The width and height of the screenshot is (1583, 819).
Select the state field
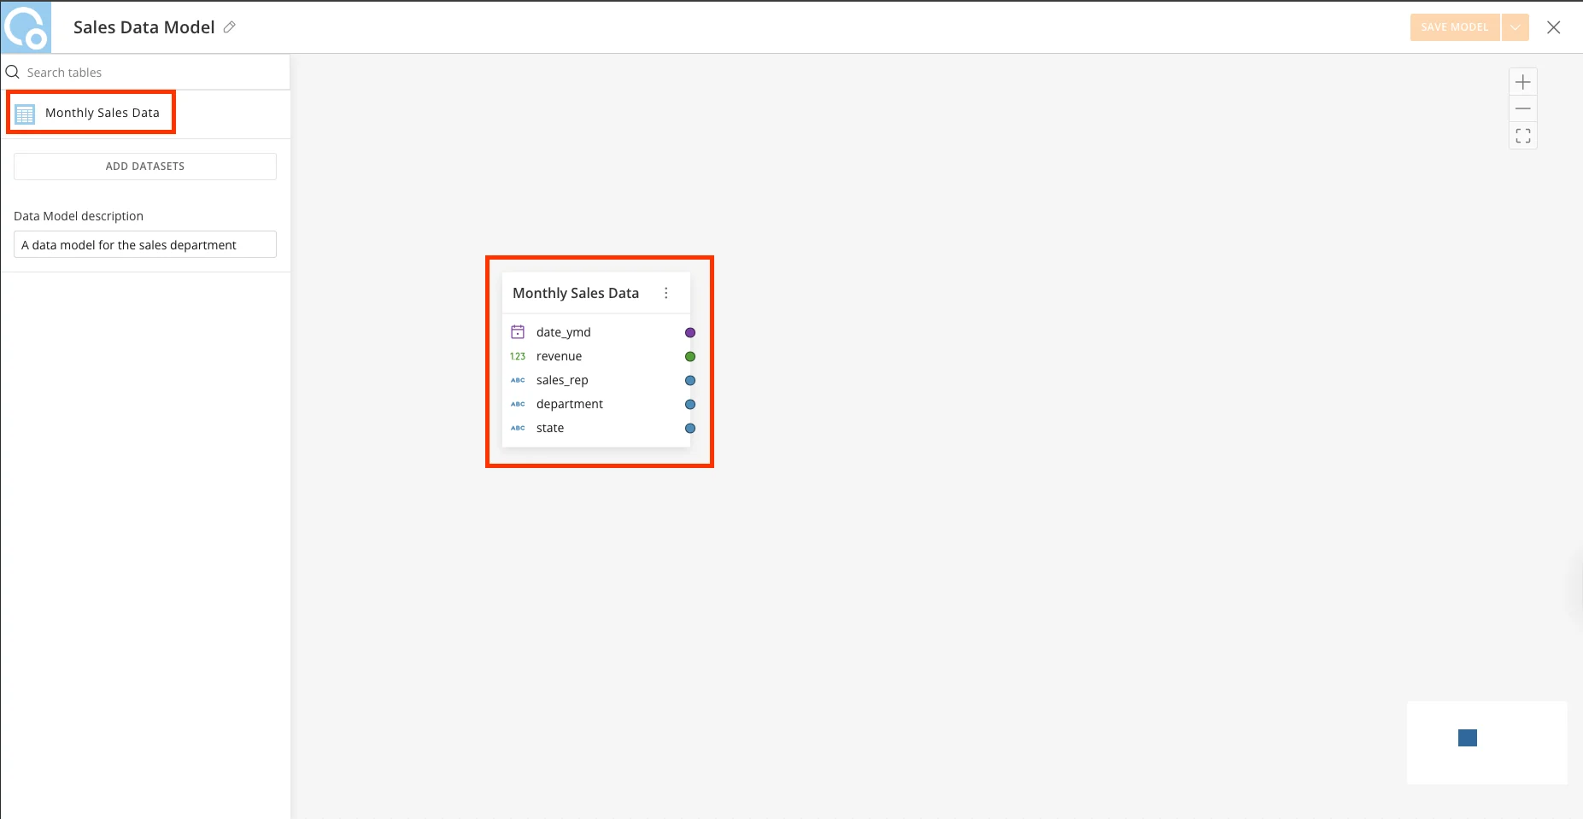click(x=550, y=428)
